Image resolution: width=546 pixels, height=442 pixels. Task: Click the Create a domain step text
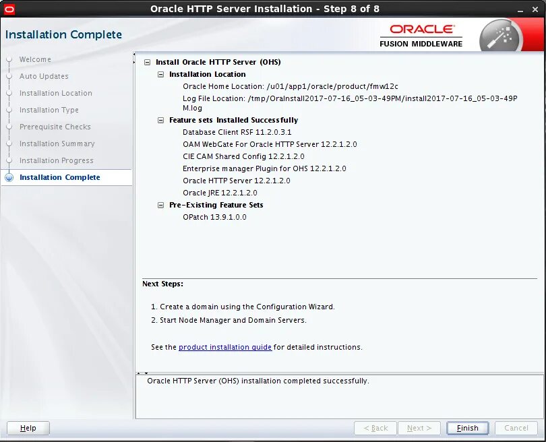click(x=243, y=307)
